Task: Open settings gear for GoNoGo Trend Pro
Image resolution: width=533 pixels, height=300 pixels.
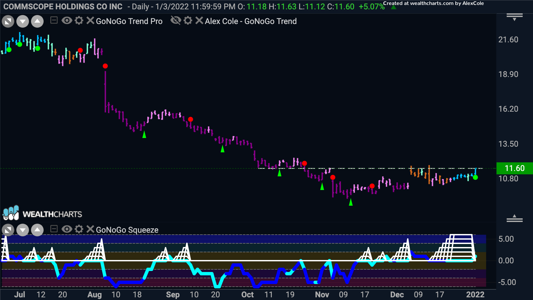Action: 79,21
